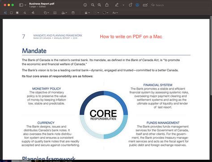The image size is (212, 162).
Task: Click the FUNDS MANAGEMENT heading
Action: pyautogui.click(x=163, y=123)
